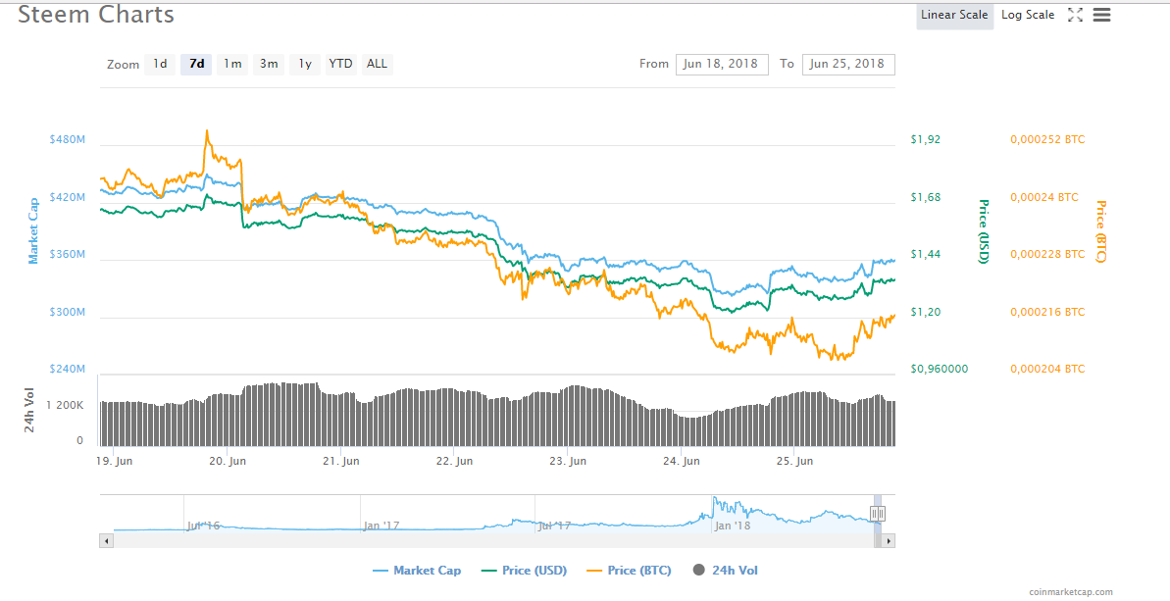
Task: Click the Steem Charts heading
Action: 96,14
